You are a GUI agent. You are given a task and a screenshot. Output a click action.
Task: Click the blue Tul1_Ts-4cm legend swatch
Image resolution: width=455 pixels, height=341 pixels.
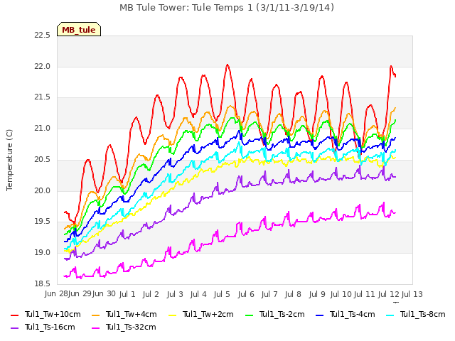(320, 315)
